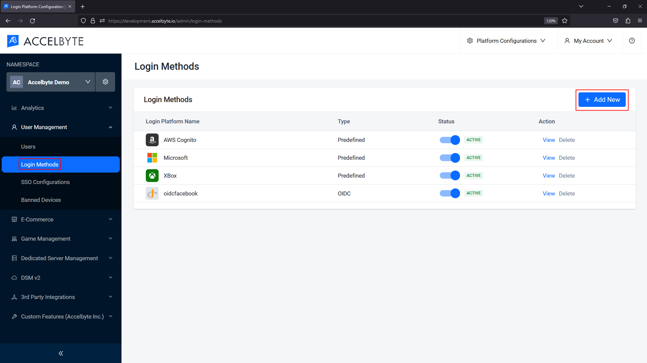Click the DSM v2 cloud icon
Screen dimensions: 647x363
point(14,278)
